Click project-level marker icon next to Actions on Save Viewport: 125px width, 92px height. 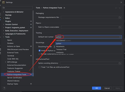click(31, 46)
